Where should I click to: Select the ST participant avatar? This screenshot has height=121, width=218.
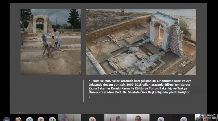pyautogui.click(x=41, y=119)
